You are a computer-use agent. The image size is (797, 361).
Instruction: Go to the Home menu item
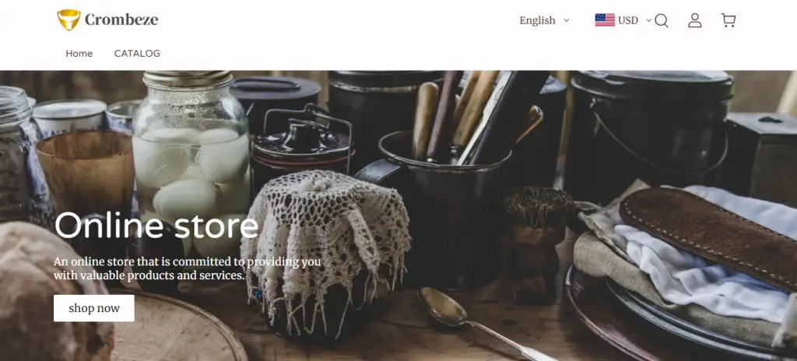[79, 54]
